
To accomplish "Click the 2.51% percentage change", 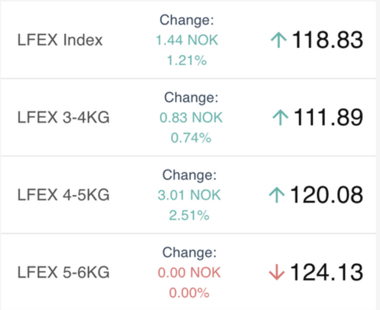I will point(189,215).
